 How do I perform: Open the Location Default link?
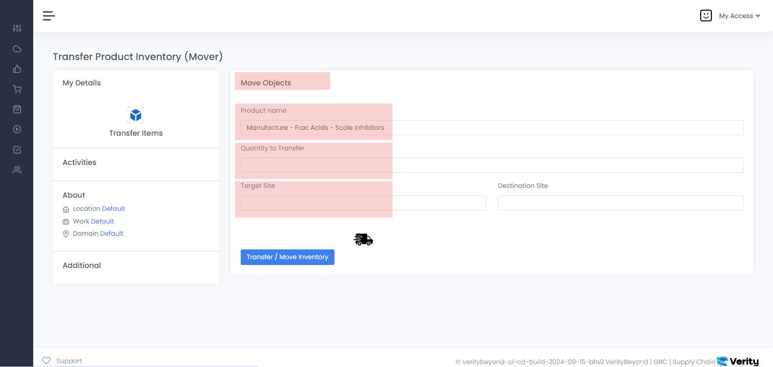113,209
